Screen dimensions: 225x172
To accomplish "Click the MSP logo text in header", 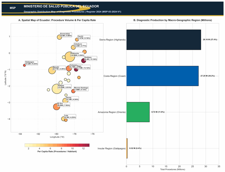I will tap(13, 8).
